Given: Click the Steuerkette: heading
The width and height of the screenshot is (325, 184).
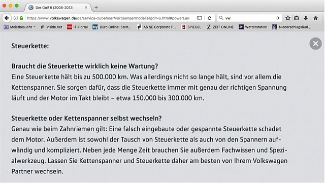Looking at the screenshot, I should (x=30, y=46).
